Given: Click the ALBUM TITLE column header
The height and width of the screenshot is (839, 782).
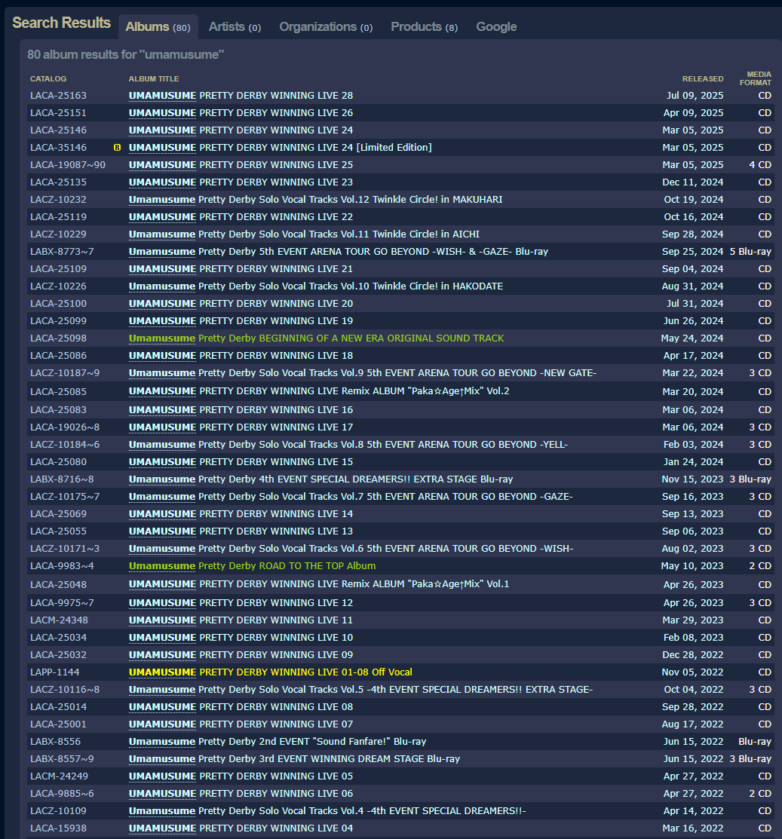Looking at the screenshot, I should point(154,78).
